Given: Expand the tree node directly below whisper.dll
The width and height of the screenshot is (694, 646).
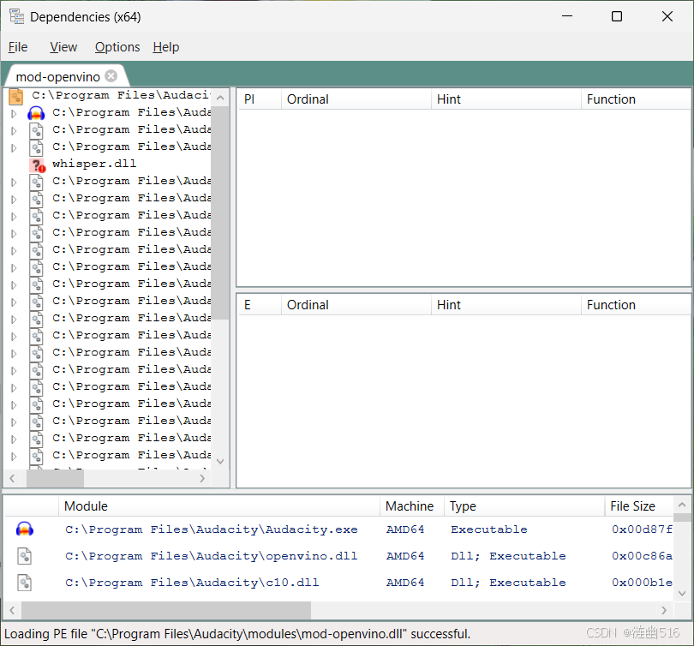Looking at the screenshot, I should pos(14,182).
